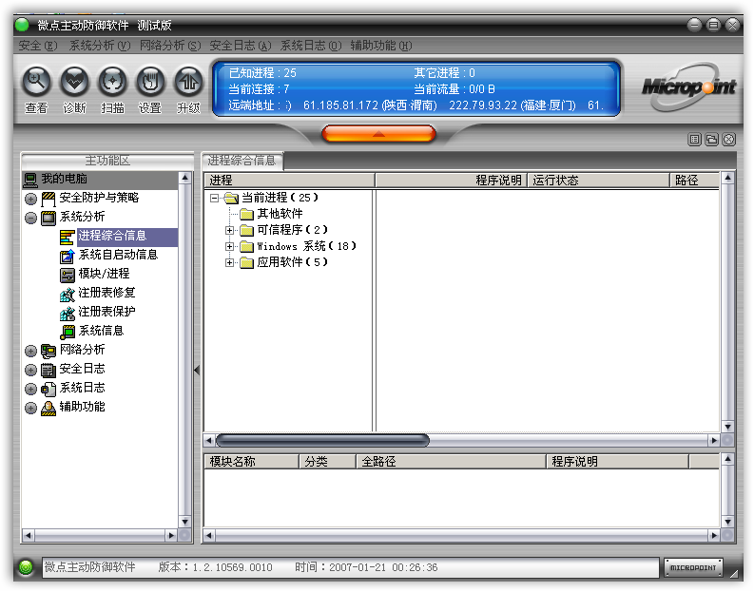Open the 辅助功能 (H) menu
This screenshot has height=592, width=754.
(x=381, y=46)
